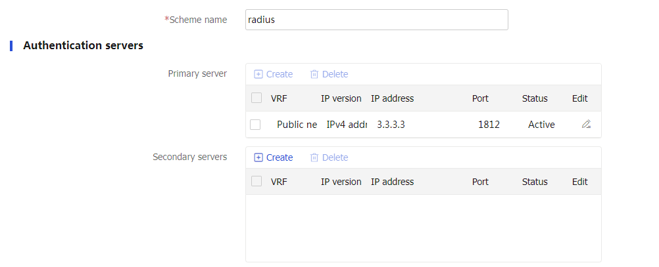
Task: Click into the Scheme name field
Action: click(x=377, y=20)
